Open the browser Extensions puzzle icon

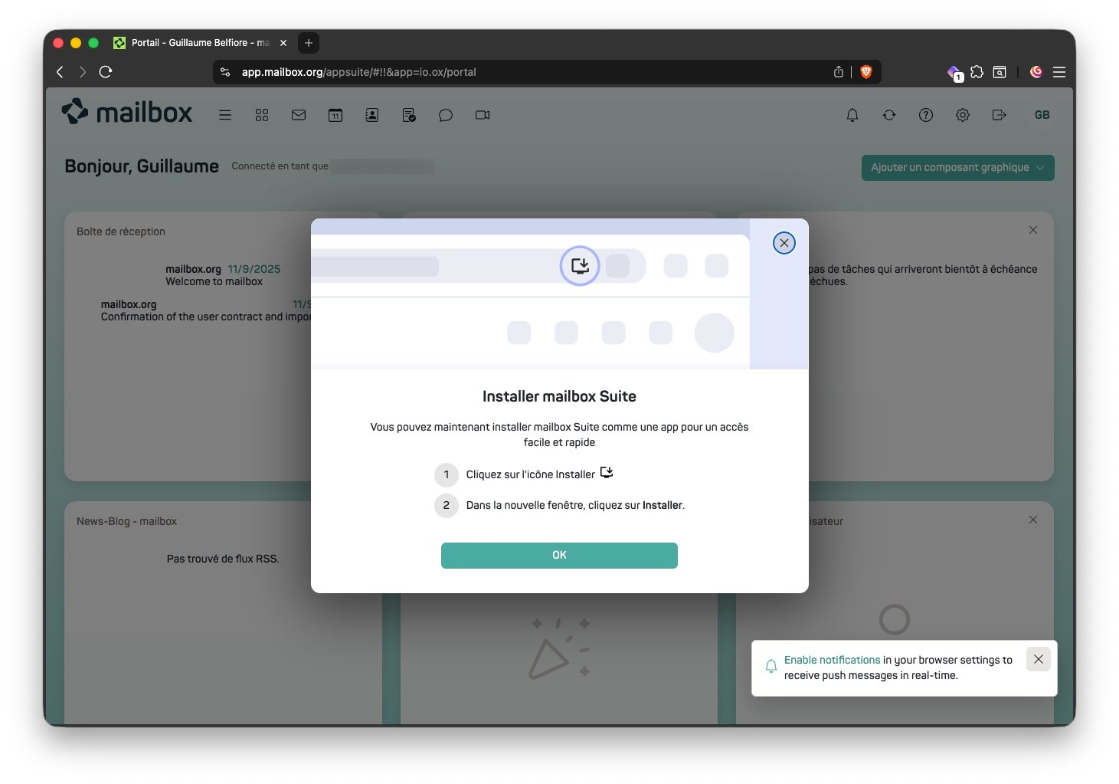(977, 72)
